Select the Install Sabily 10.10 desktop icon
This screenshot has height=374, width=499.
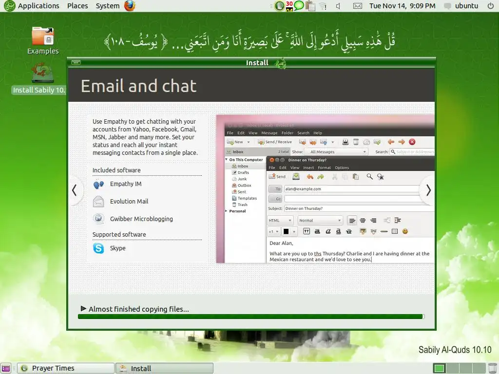click(x=39, y=78)
